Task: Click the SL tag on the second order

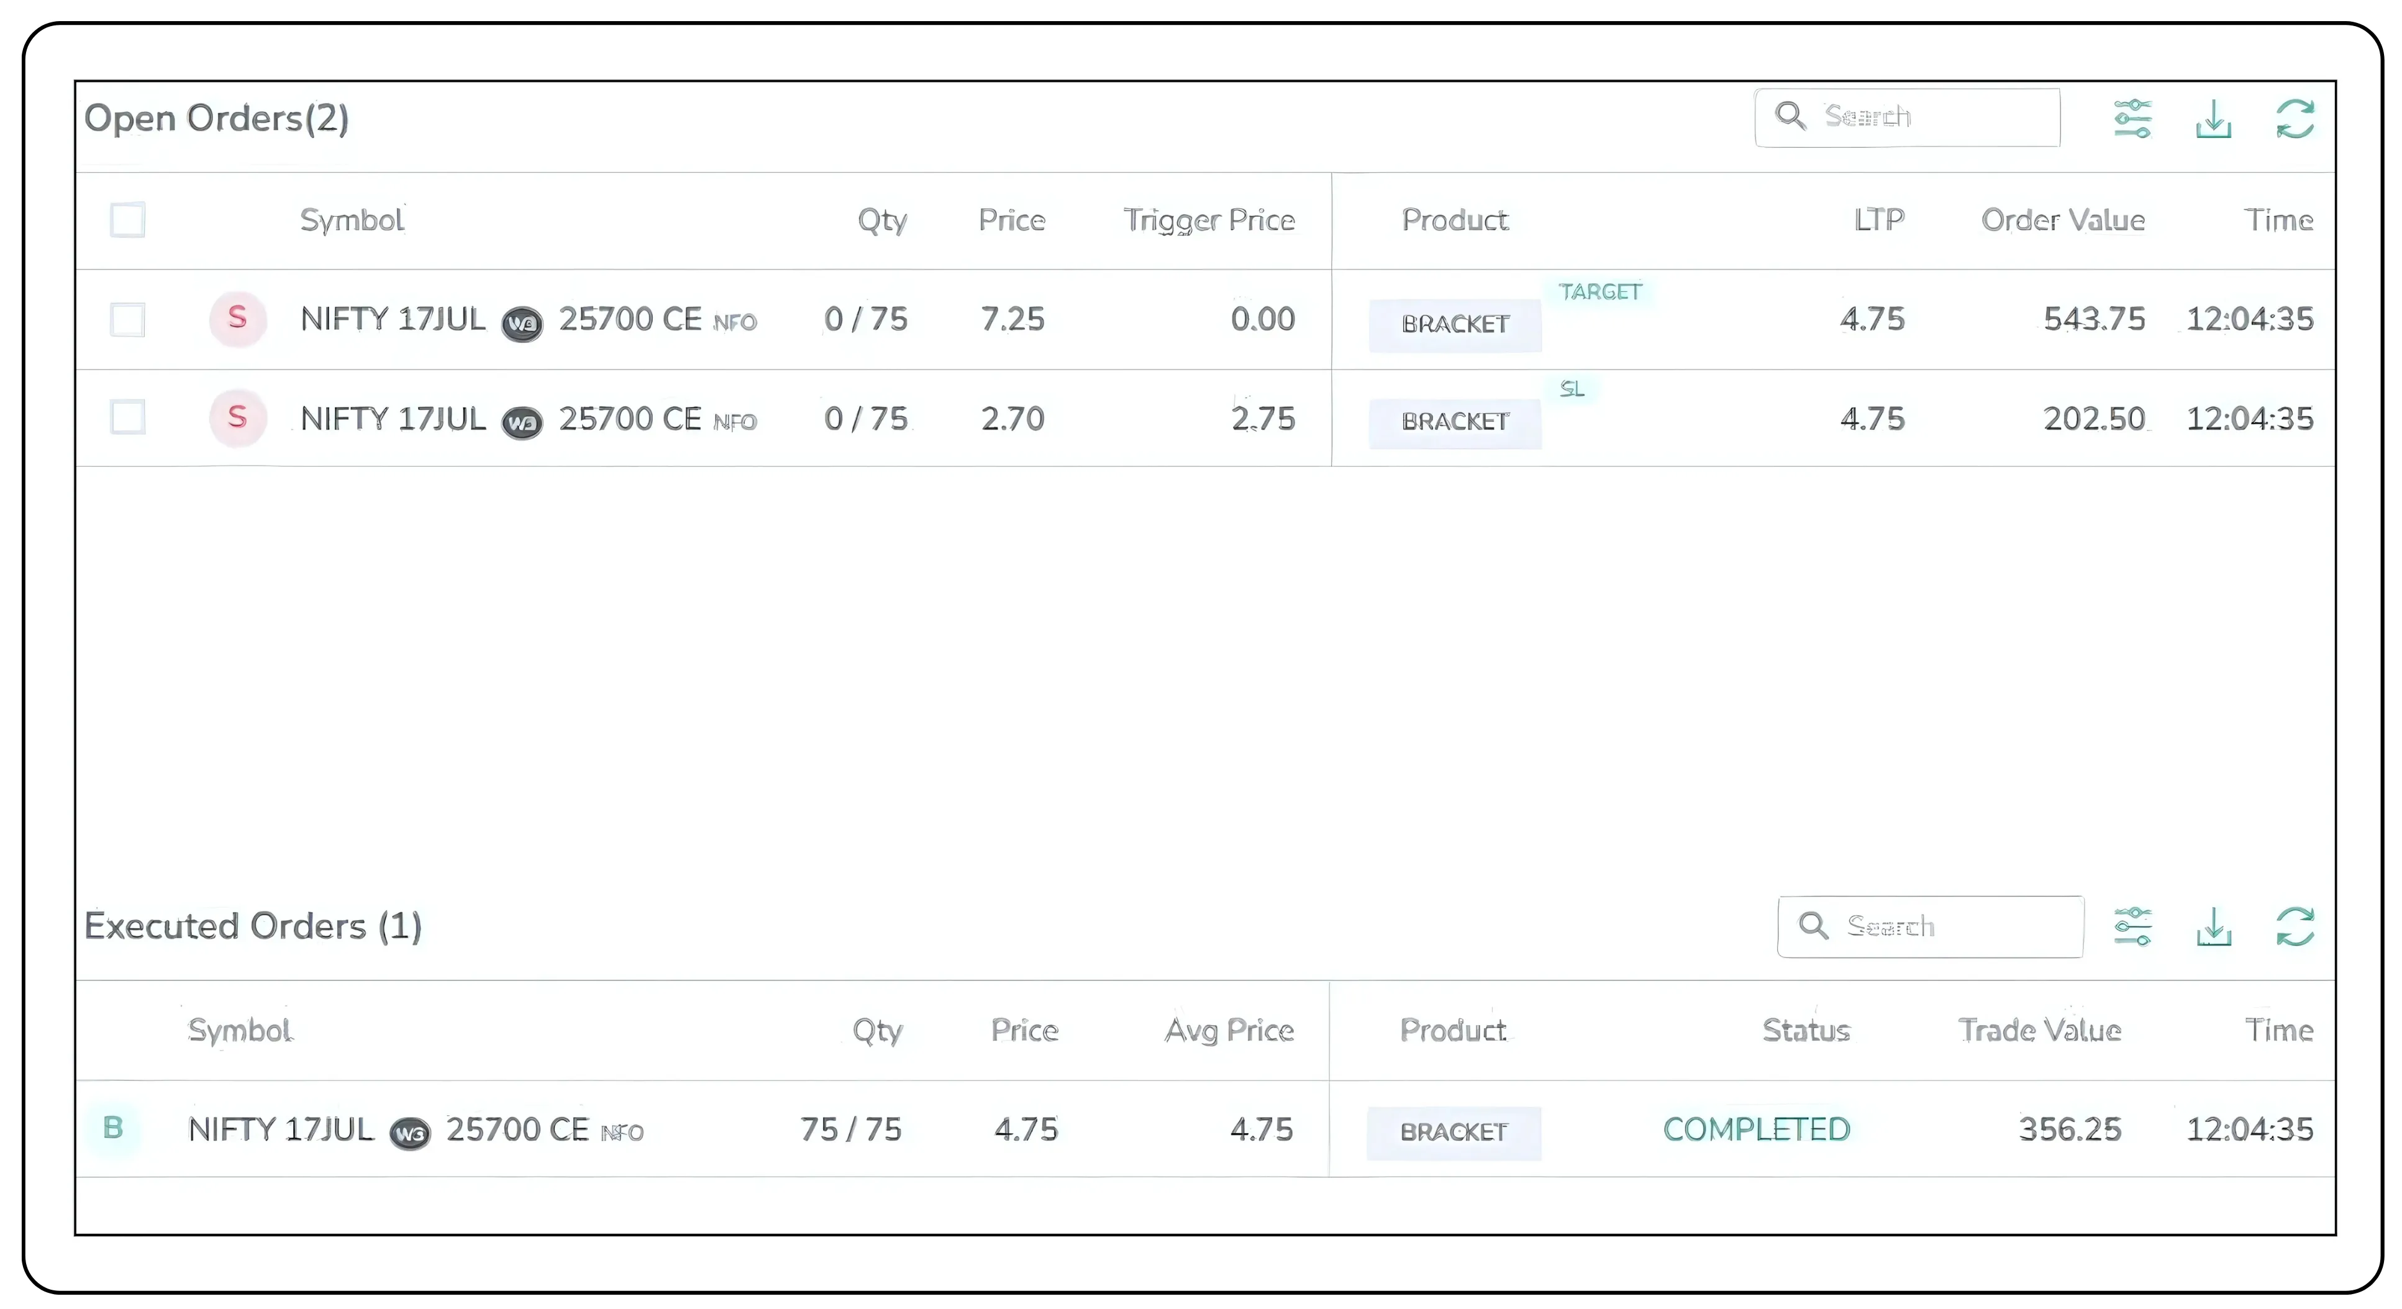Action: click(1573, 390)
